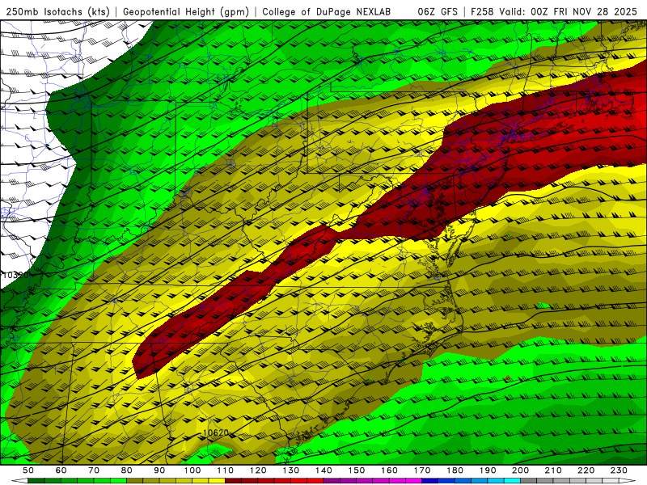Click the '250mb Isotachs (kts)' title text
647x485 pixels.
point(57,12)
